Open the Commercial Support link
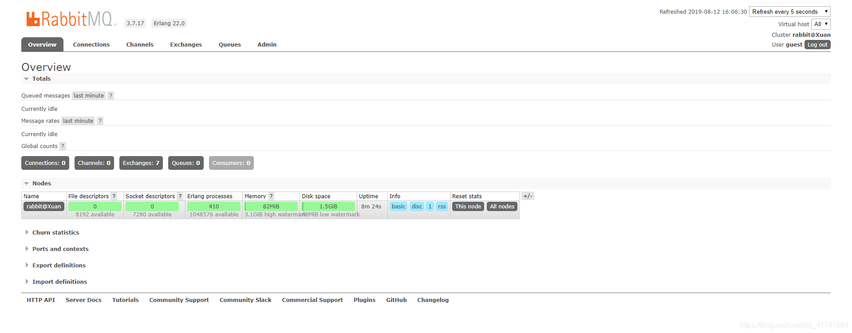This screenshot has width=852, height=333. point(312,300)
